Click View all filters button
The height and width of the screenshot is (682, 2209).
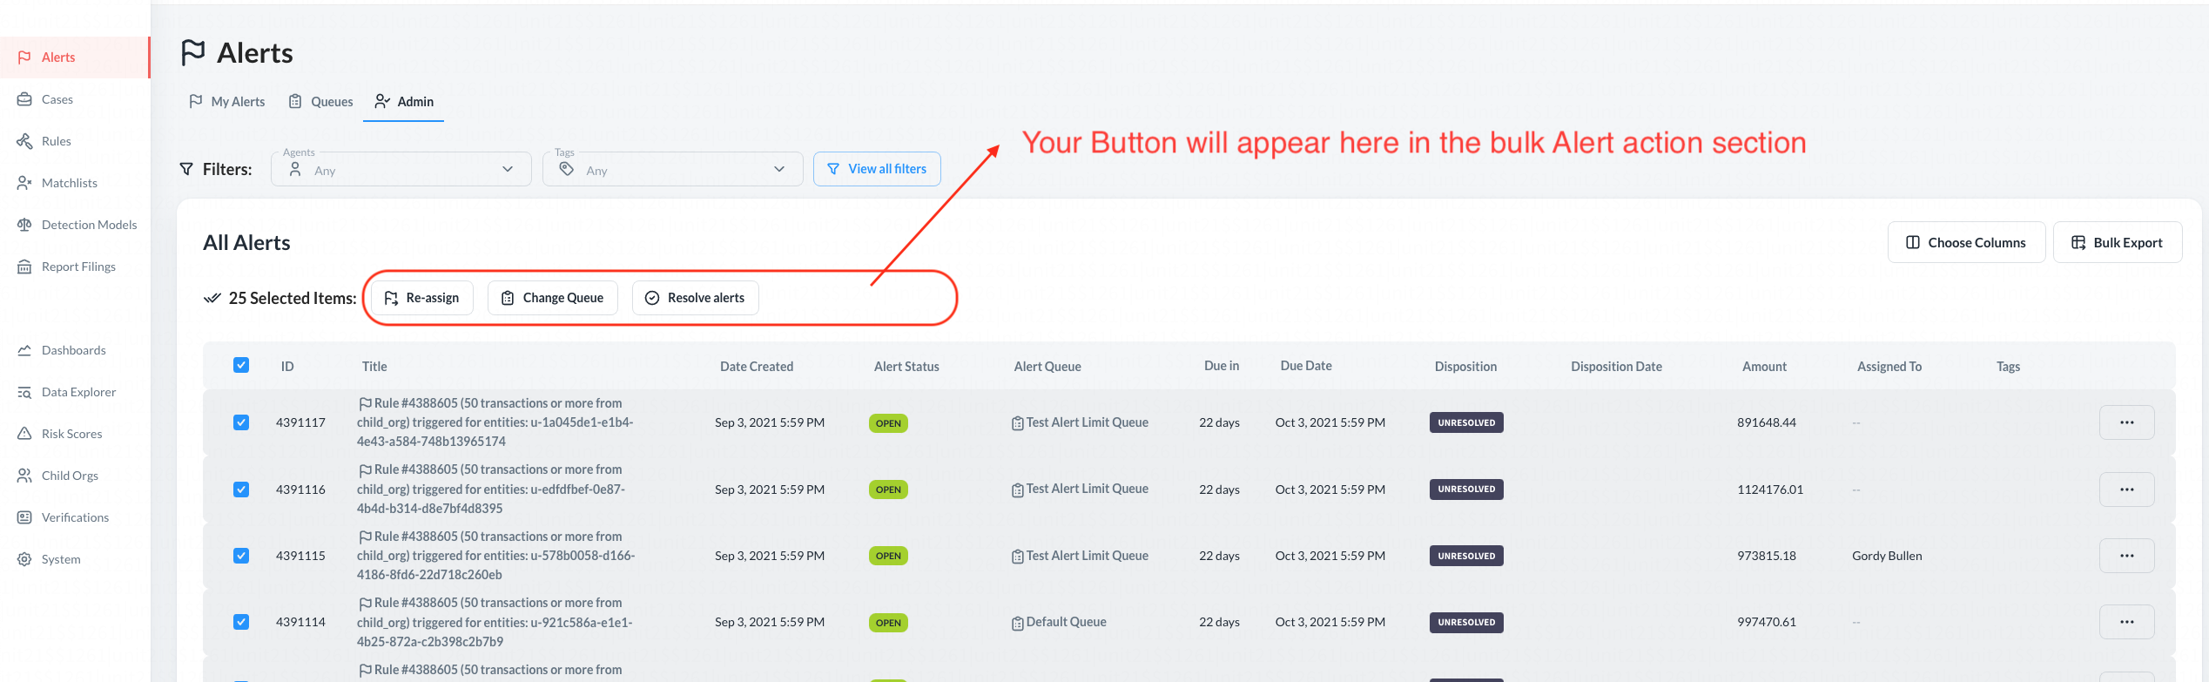[877, 169]
